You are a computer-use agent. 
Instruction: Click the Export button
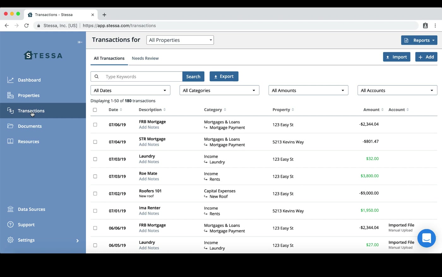[224, 76]
